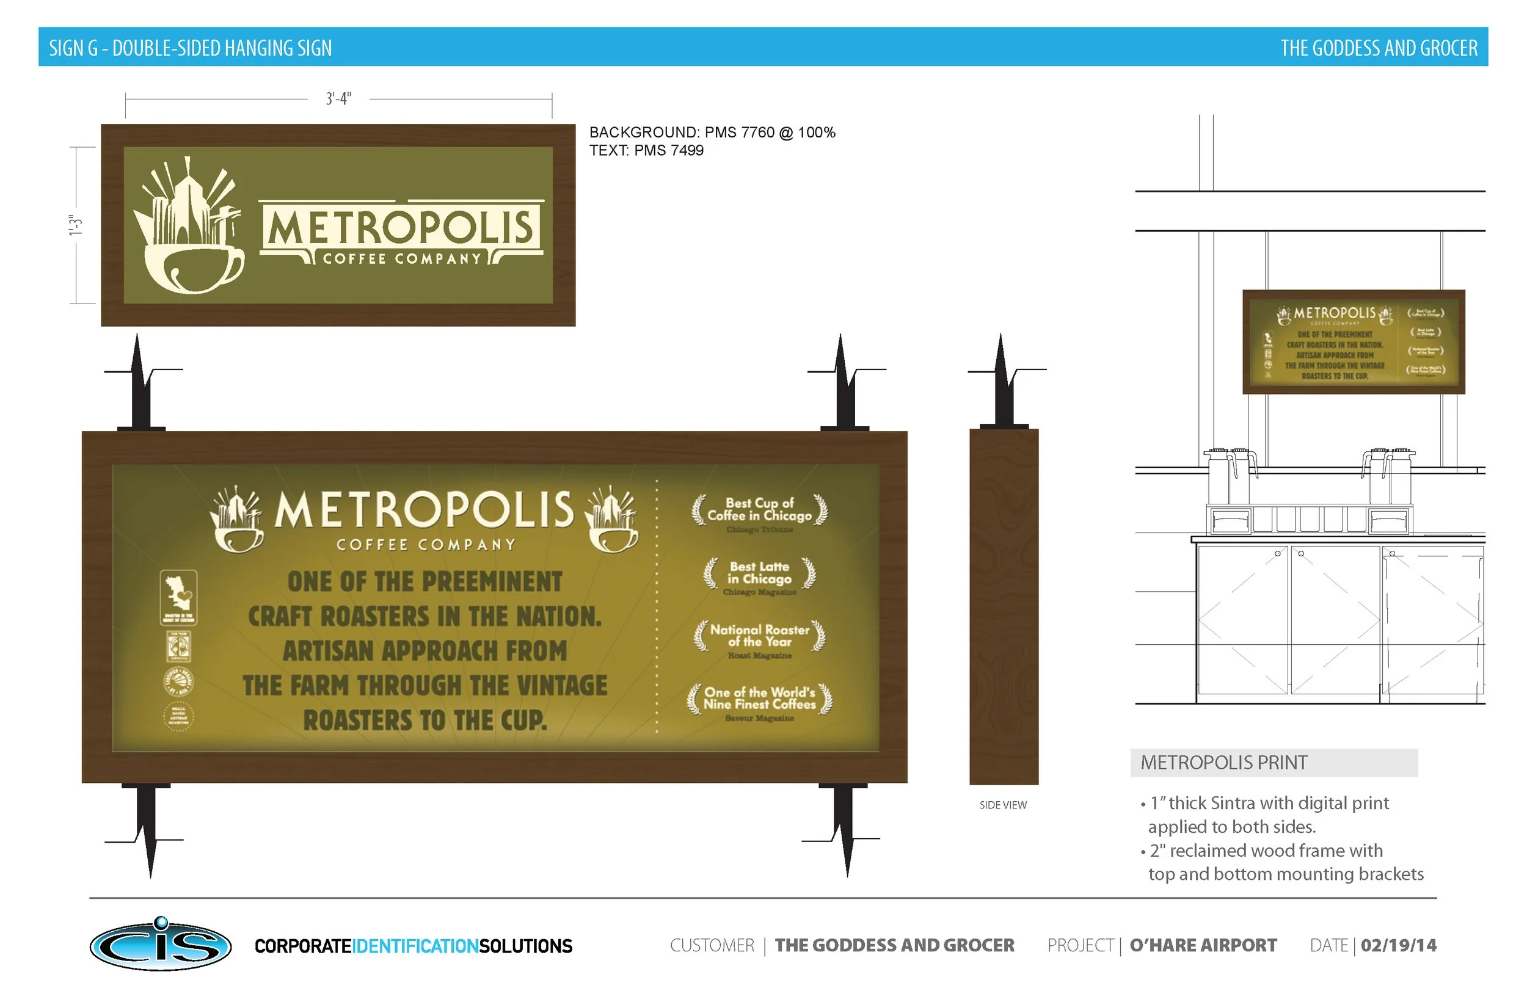Click the small sign thumbnail in elevation drawing
1527x988 pixels.
(1354, 342)
